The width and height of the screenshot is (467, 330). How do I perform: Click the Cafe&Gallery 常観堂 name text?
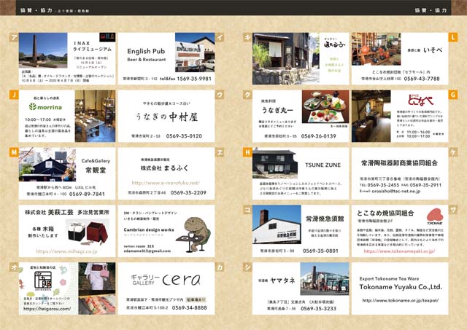click(x=96, y=166)
